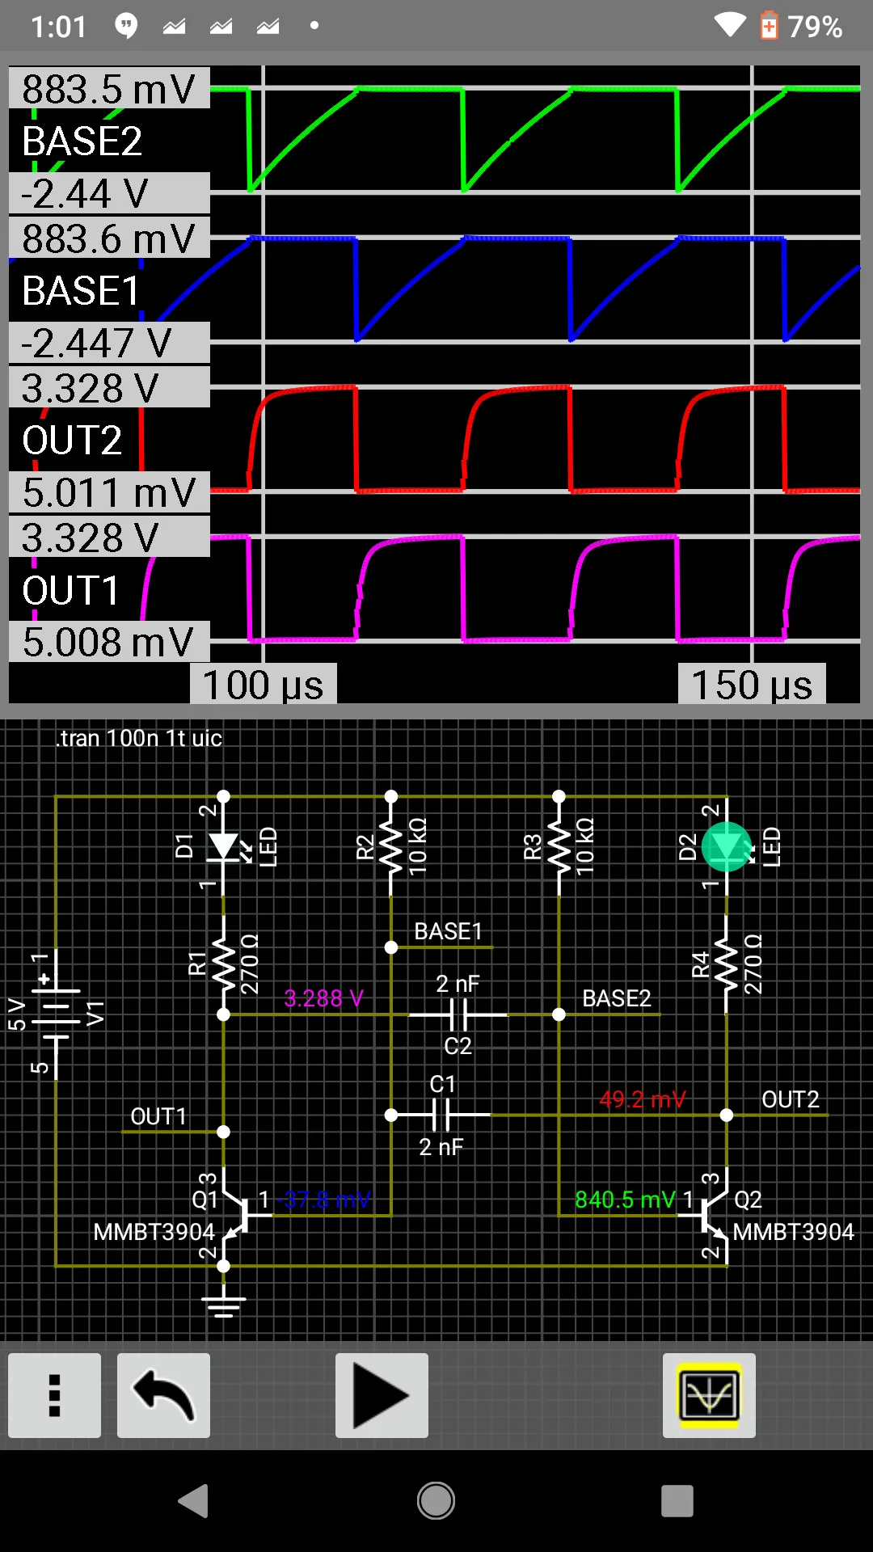Tap OUT2 upper 3.328 V scale value
The height and width of the screenshot is (1552, 873).
point(109,387)
